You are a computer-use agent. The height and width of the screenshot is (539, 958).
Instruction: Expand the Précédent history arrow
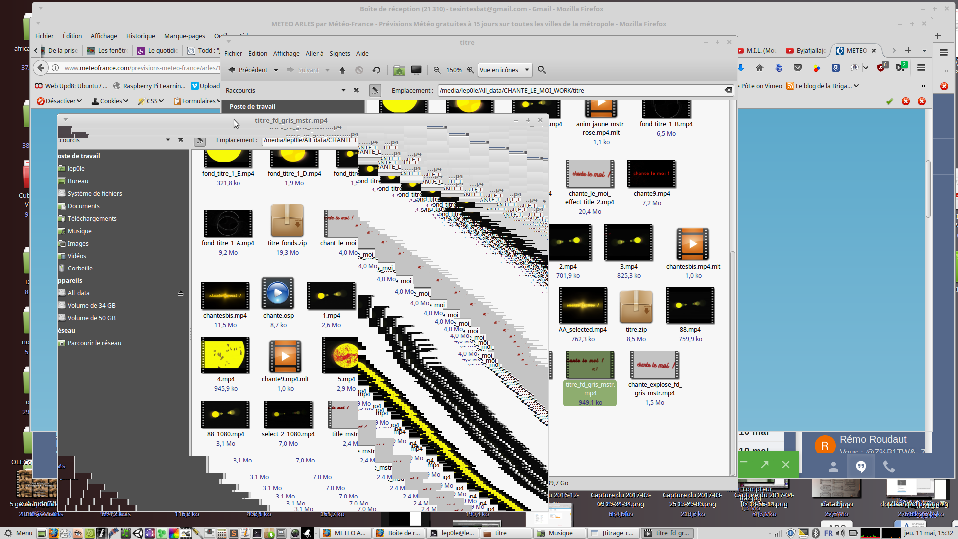click(x=276, y=70)
